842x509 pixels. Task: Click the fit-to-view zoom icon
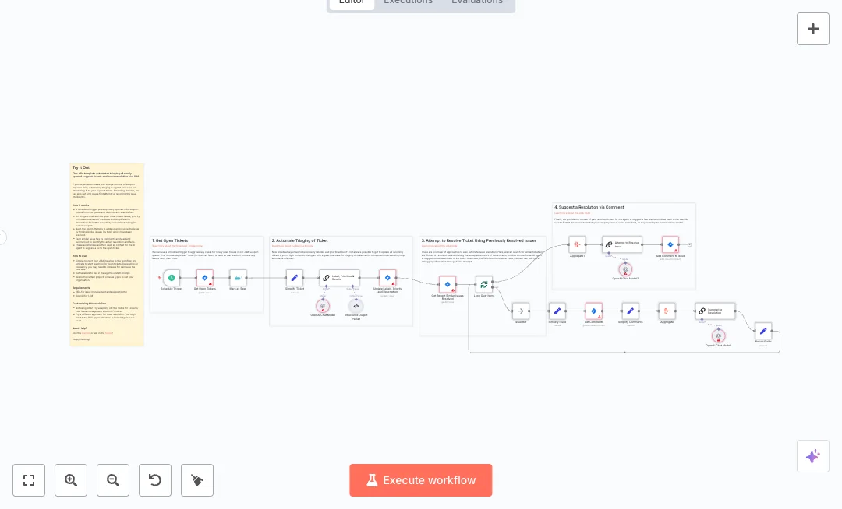pyautogui.click(x=29, y=480)
